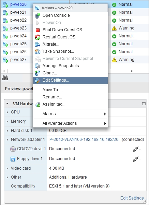Click the Assign tag icon
The image size is (149, 205).
[x=38, y=105]
